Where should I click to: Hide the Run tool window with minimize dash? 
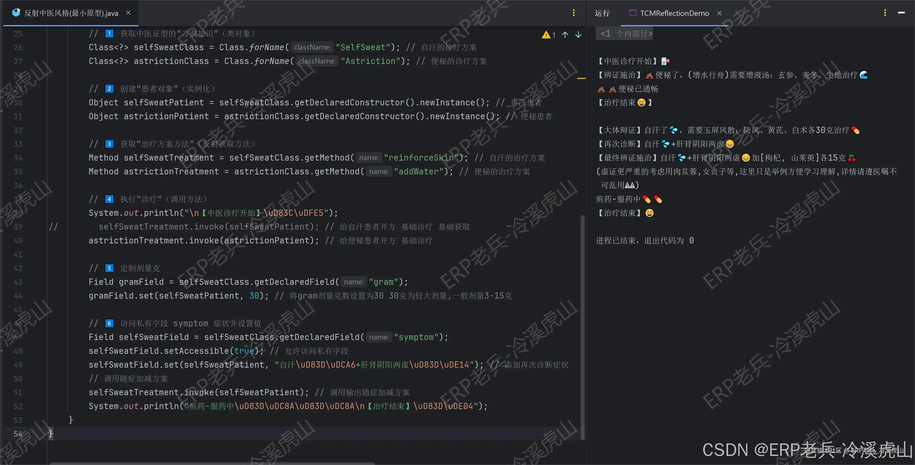point(901,13)
